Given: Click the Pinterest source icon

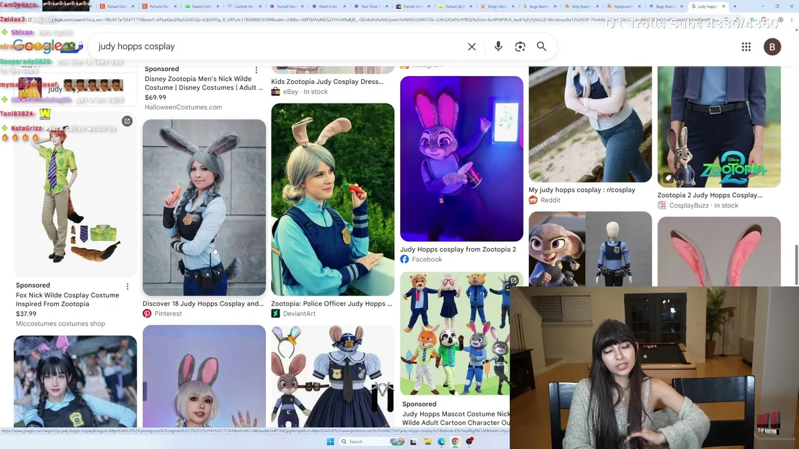Looking at the screenshot, I should [147, 314].
